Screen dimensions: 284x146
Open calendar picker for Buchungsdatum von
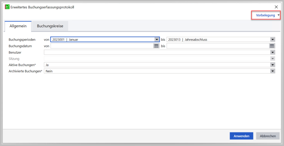point(156,46)
